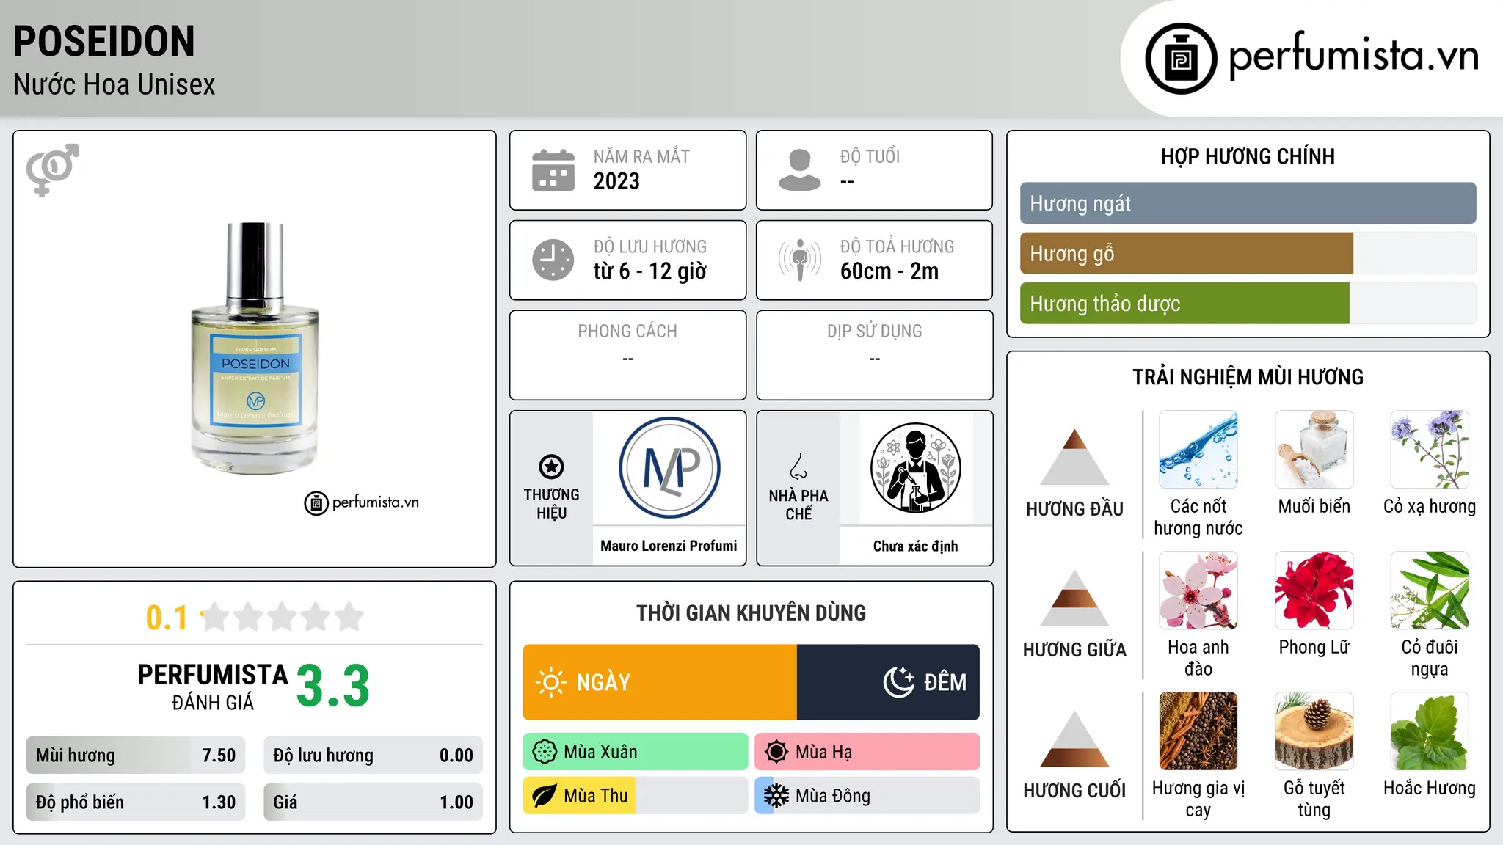
Task: Click the Hương thảo dược accord bar
Action: 1248,303
